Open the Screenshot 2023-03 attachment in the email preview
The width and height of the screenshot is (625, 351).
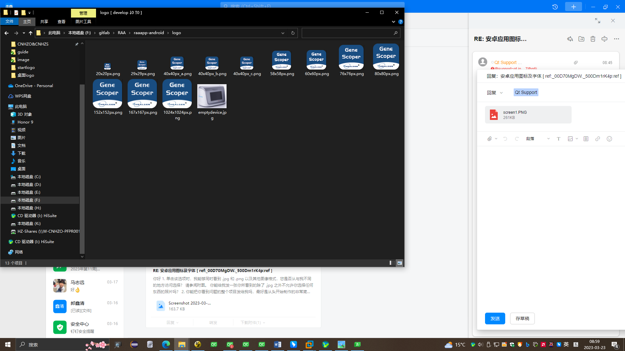(184, 306)
